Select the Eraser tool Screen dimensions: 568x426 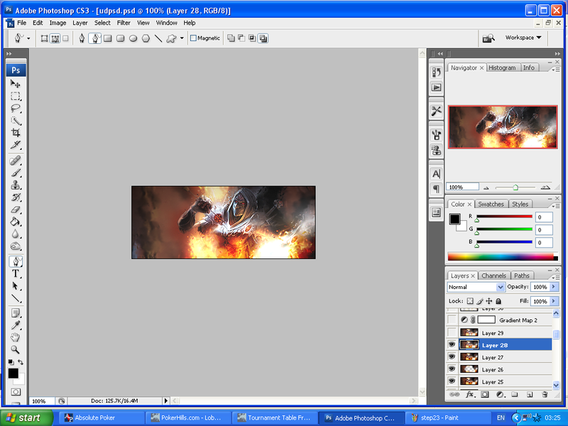(x=15, y=209)
